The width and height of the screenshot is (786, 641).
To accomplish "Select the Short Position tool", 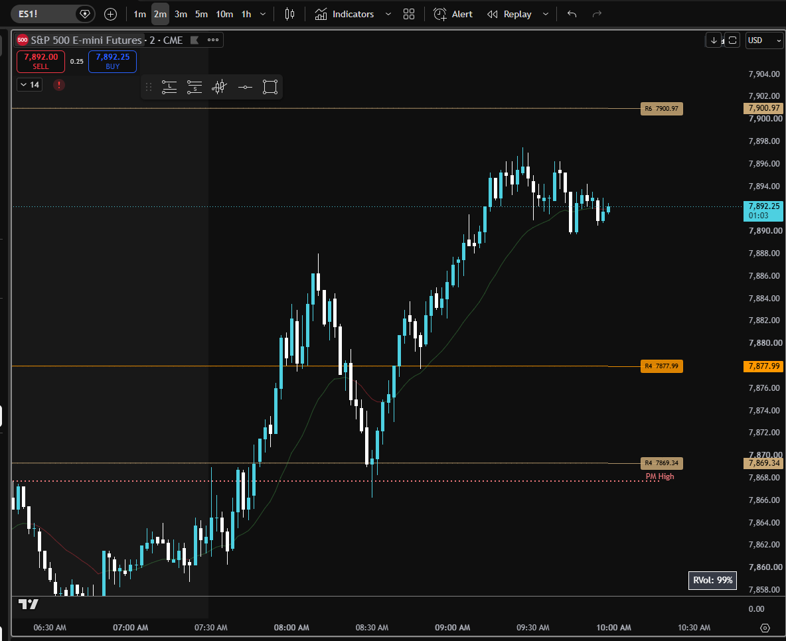I will (x=195, y=87).
